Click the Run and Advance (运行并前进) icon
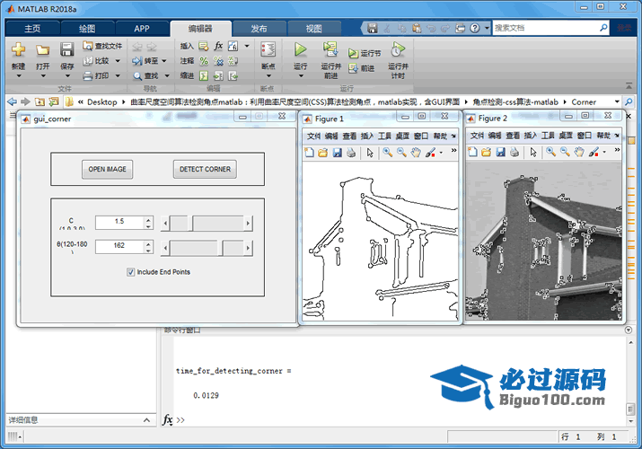 [x=330, y=49]
